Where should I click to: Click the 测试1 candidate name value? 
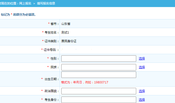(x=65, y=33)
